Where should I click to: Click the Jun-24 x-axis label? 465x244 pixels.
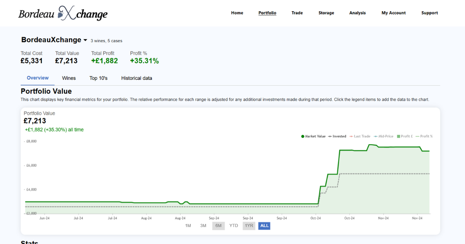click(x=45, y=218)
